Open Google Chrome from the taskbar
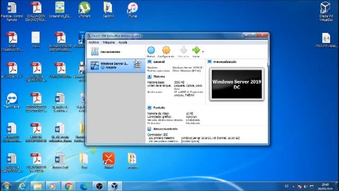Screen dimensions: 339x191 point(68,186)
